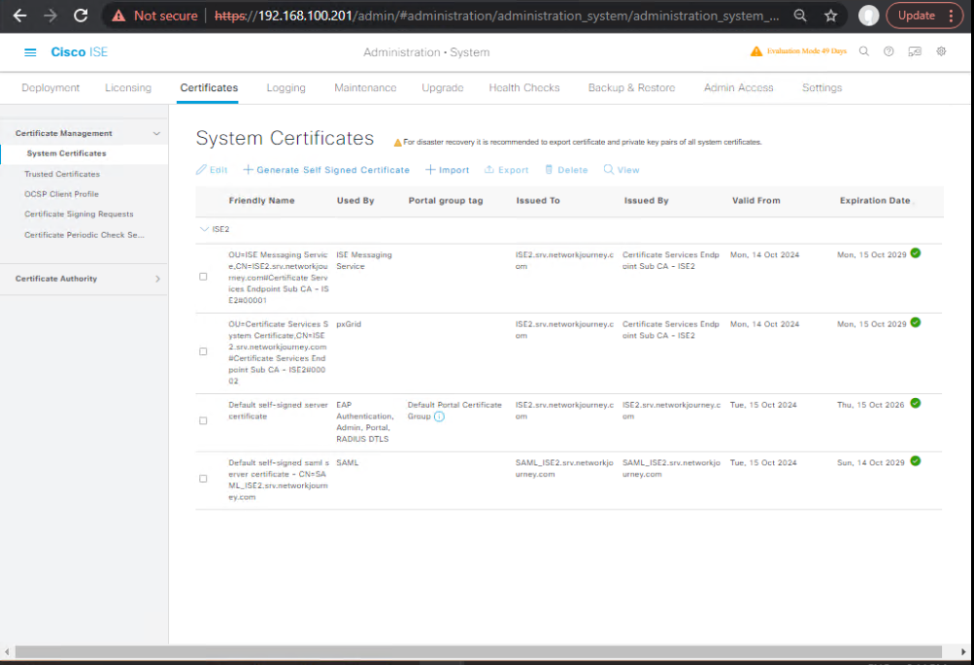Click the Import toolbar item
This screenshot has width=974, height=665.
448,170
